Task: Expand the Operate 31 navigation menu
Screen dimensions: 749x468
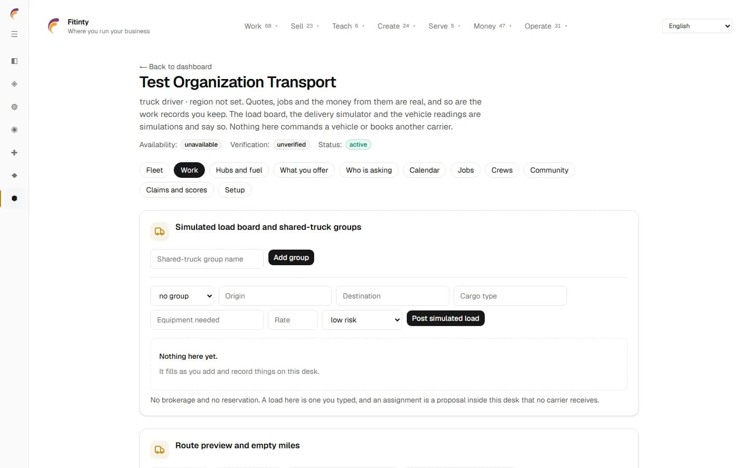Action: [x=546, y=26]
